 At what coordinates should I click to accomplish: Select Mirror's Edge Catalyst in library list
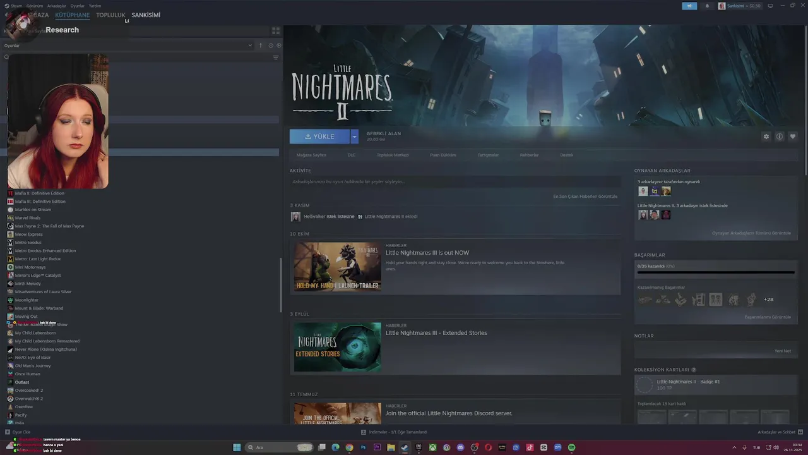[38, 276]
